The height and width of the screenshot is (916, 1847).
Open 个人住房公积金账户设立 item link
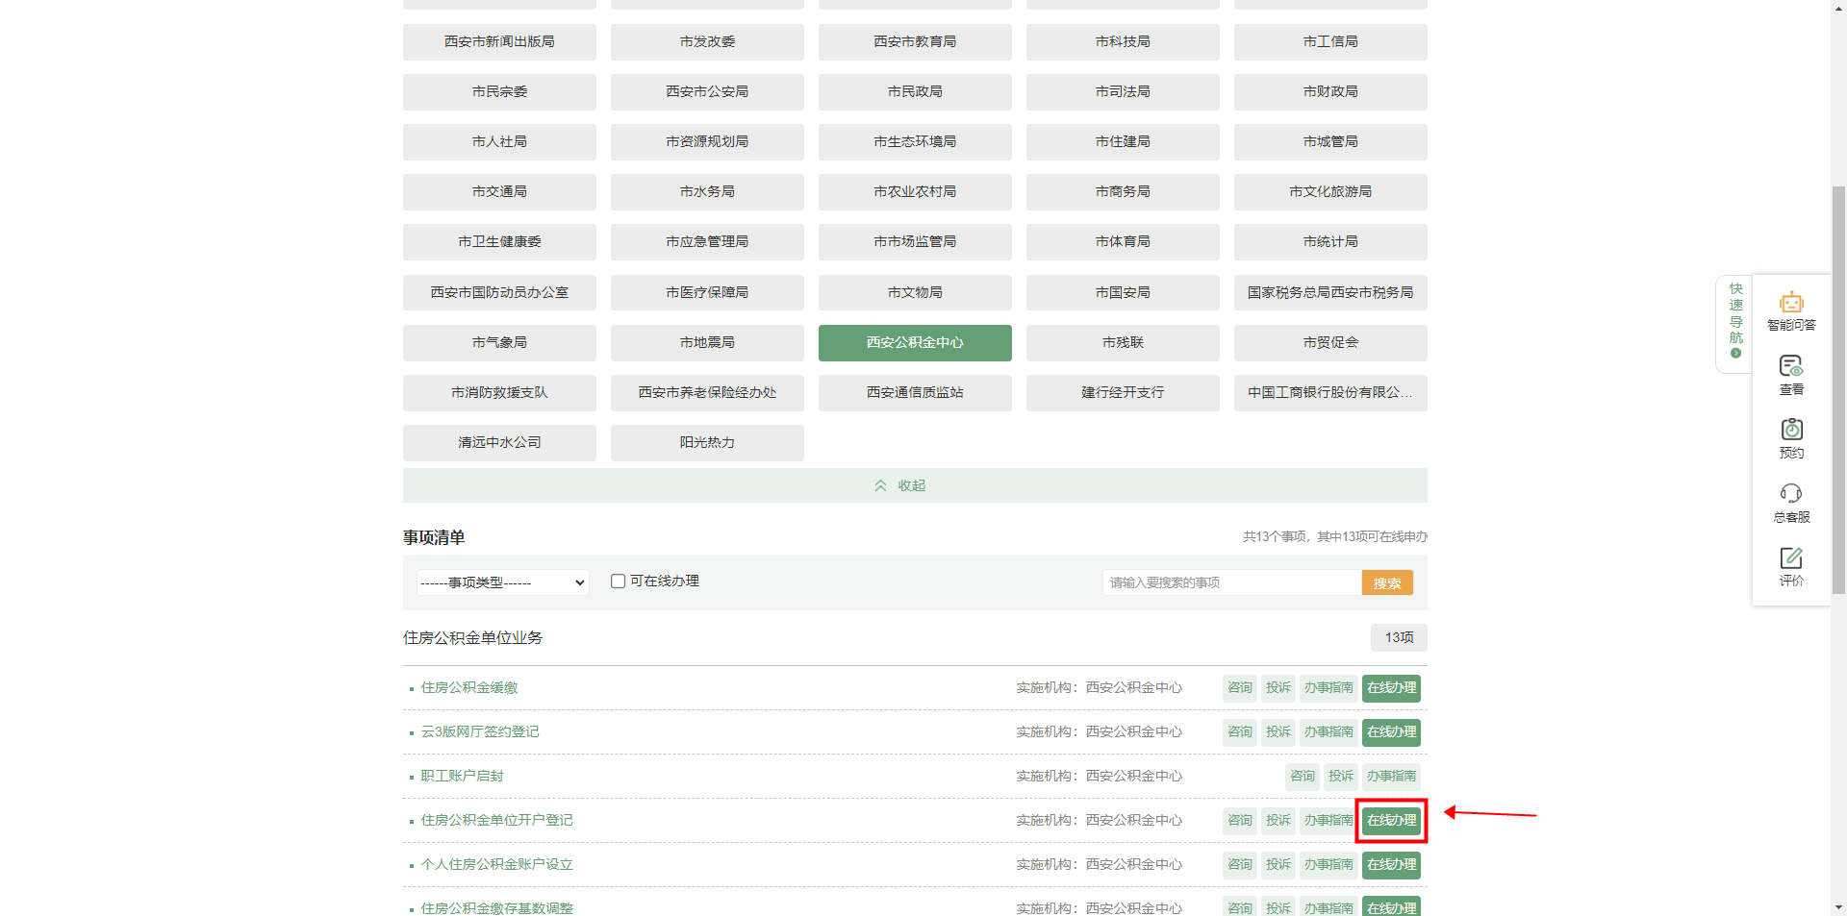(496, 864)
